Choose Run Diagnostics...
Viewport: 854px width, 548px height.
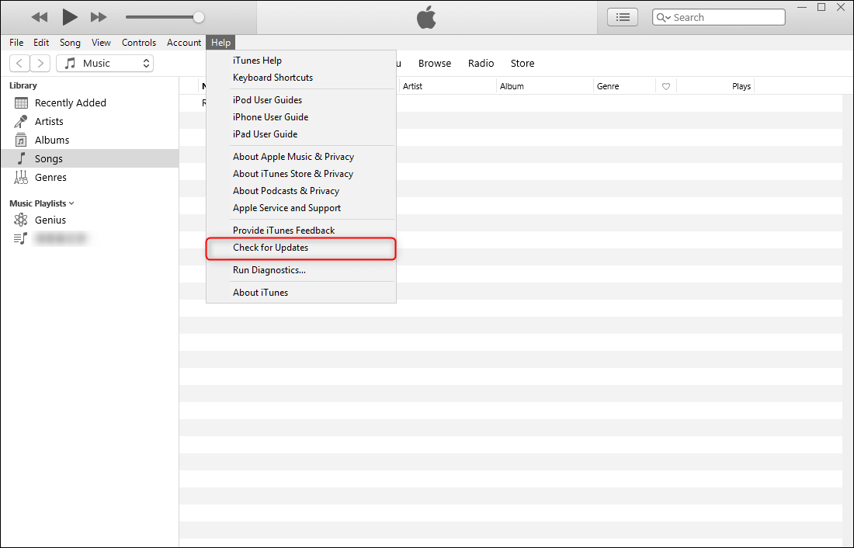coord(300,270)
